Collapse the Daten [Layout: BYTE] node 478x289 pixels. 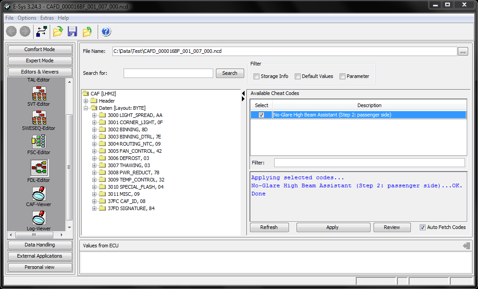point(86,108)
